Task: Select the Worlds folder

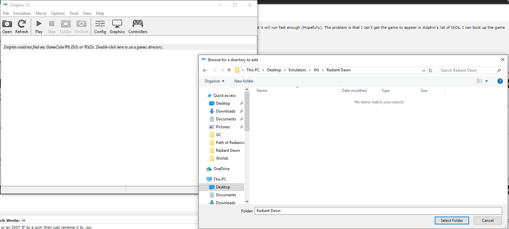Action: coord(222,158)
